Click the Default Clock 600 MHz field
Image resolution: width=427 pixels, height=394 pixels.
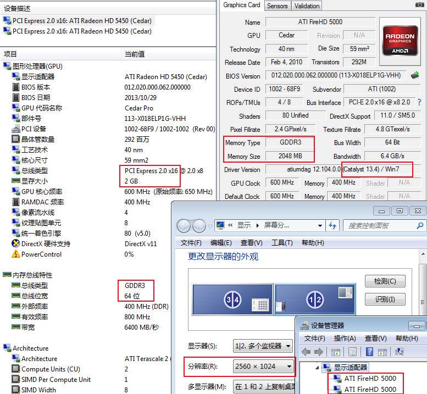pos(282,196)
